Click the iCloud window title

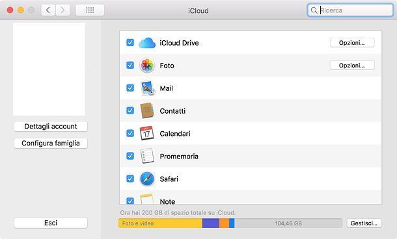point(198,10)
